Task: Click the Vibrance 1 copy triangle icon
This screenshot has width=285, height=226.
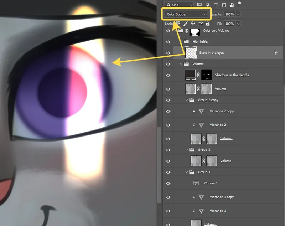Action: click(x=201, y=197)
